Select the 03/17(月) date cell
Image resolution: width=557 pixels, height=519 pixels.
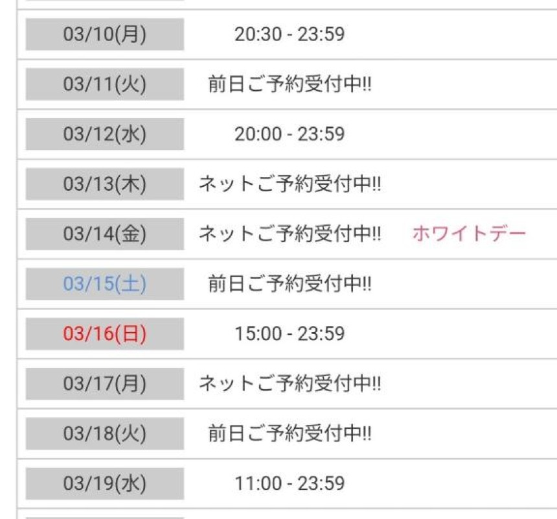[105, 384]
